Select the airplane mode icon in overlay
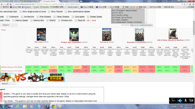The height and width of the screenshot is (109, 195). tap(180, 101)
